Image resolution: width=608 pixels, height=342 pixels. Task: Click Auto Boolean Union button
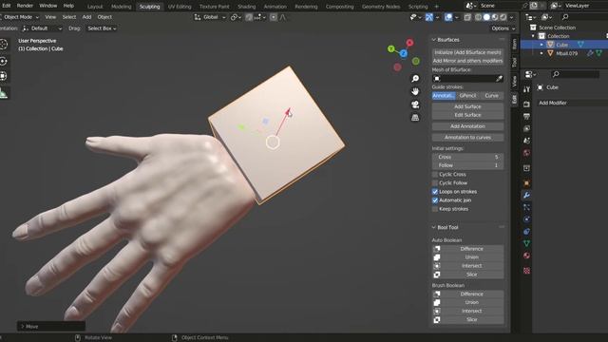467,257
